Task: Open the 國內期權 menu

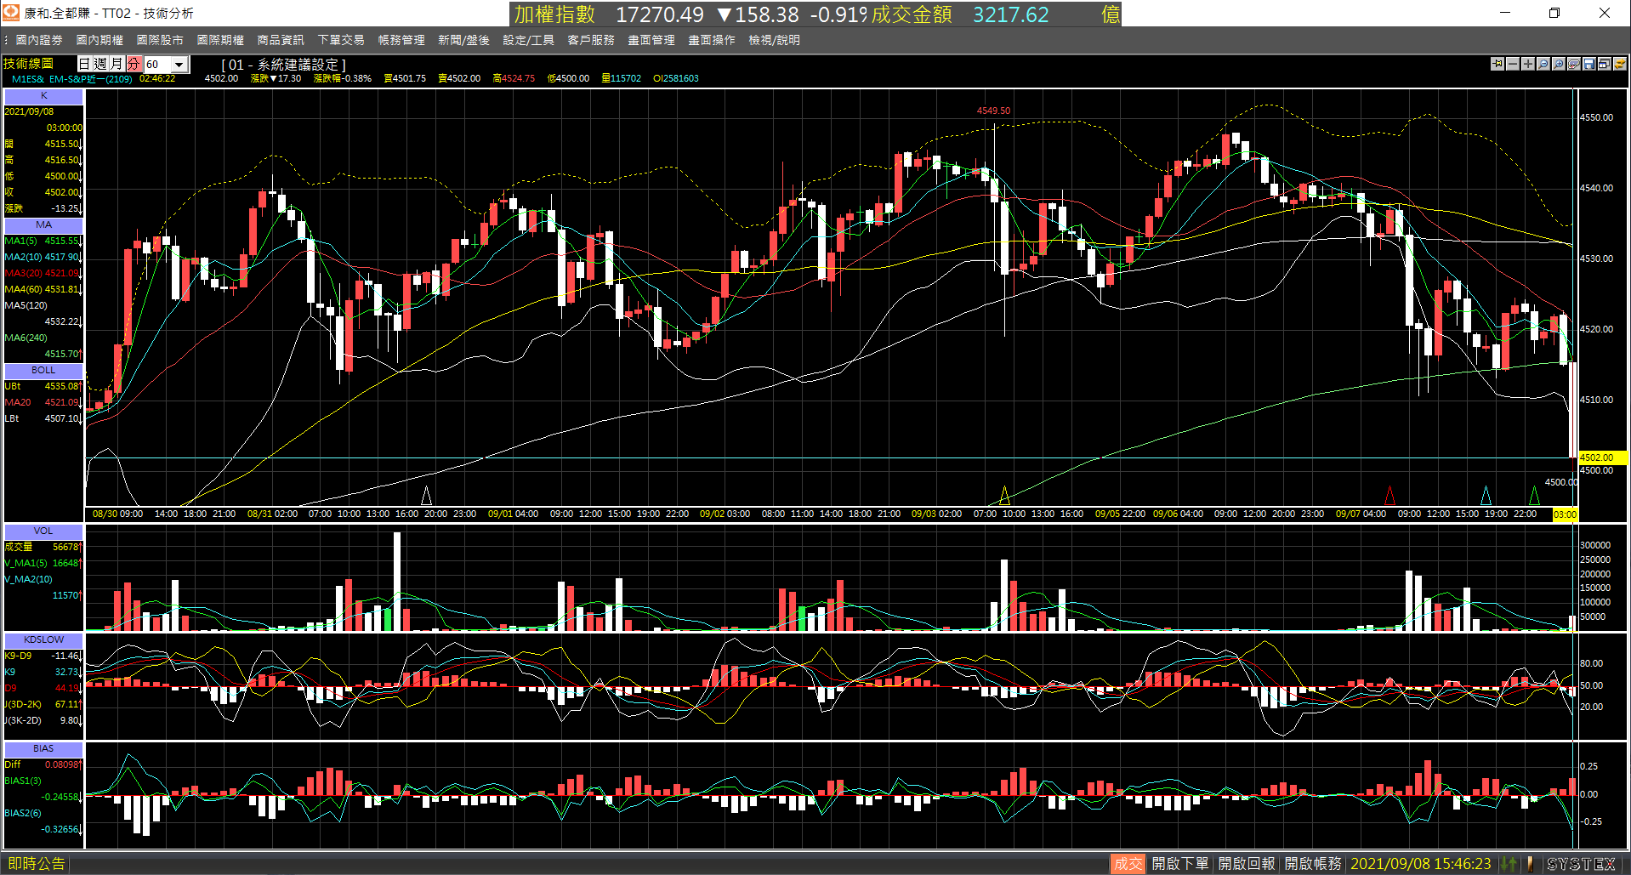Action: [x=99, y=40]
